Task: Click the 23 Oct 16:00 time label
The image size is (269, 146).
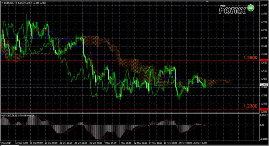Action: coord(66,143)
